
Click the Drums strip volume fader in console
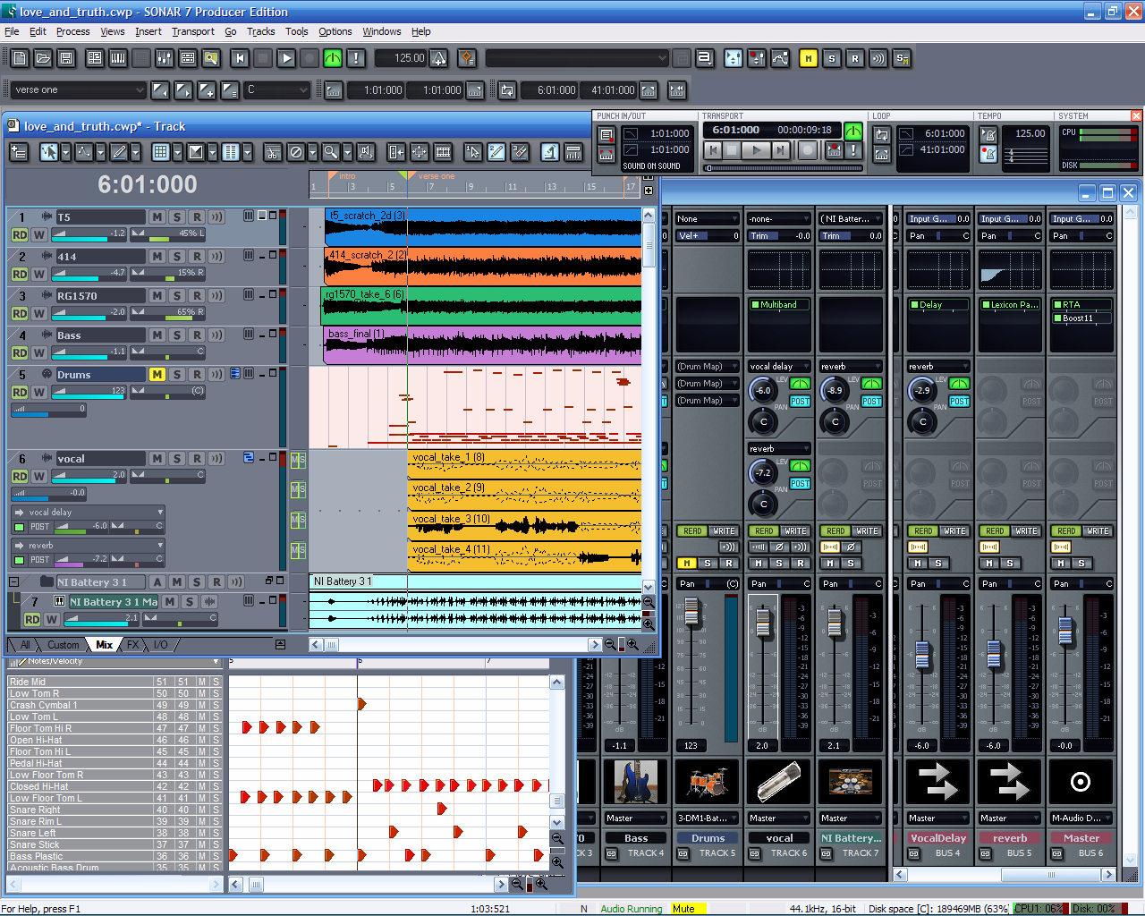point(691,613)
